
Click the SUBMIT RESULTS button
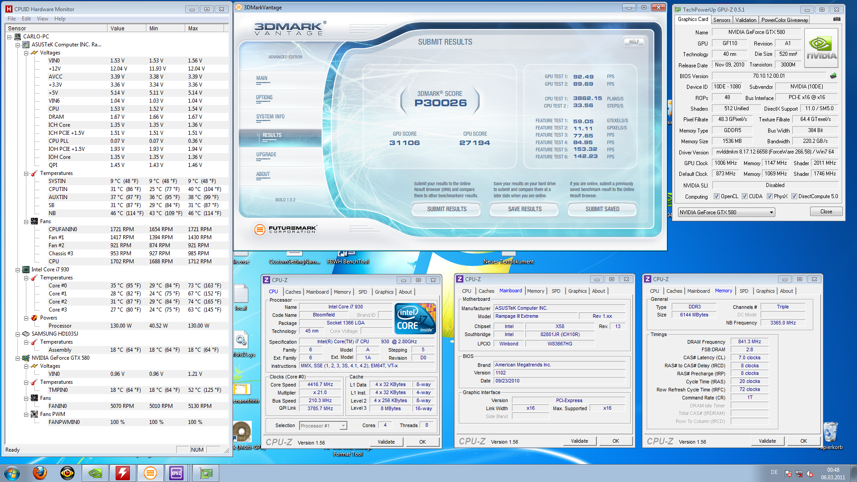coord(446,209)
